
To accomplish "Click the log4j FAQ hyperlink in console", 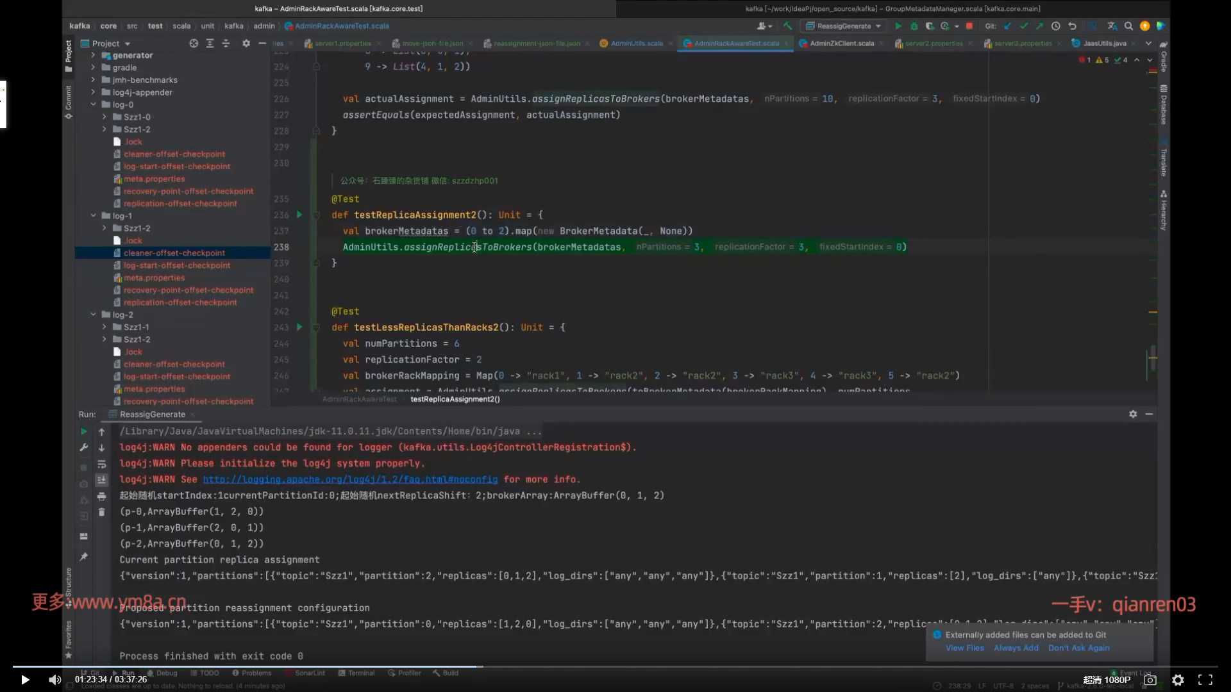I will (350, 480).
